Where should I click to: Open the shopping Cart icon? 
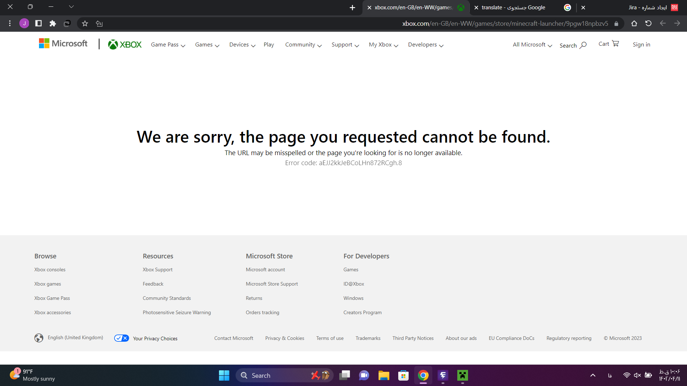pos(615,44)
